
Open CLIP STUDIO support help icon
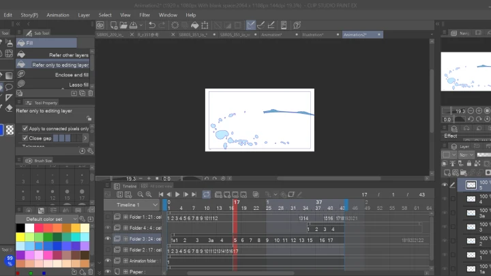coord(297,25)
